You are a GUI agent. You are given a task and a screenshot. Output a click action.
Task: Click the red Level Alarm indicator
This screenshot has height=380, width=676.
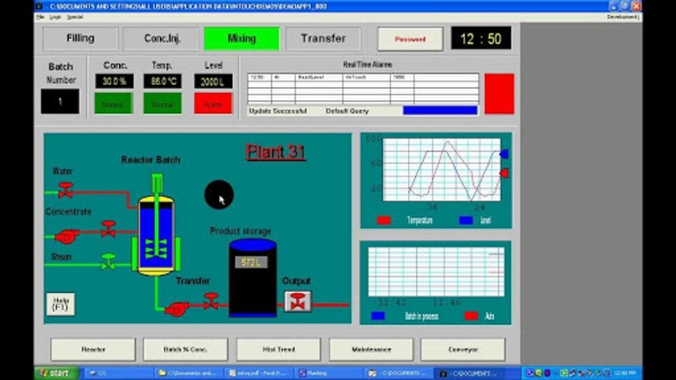pyautogui.click(x=213, y=103)
